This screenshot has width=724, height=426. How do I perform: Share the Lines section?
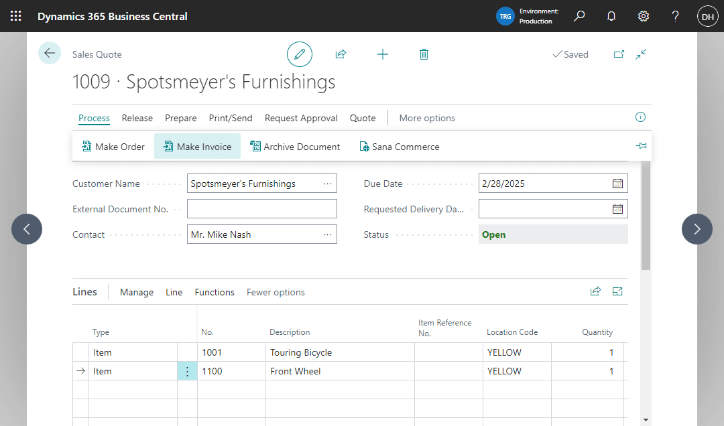coord(596,291)
